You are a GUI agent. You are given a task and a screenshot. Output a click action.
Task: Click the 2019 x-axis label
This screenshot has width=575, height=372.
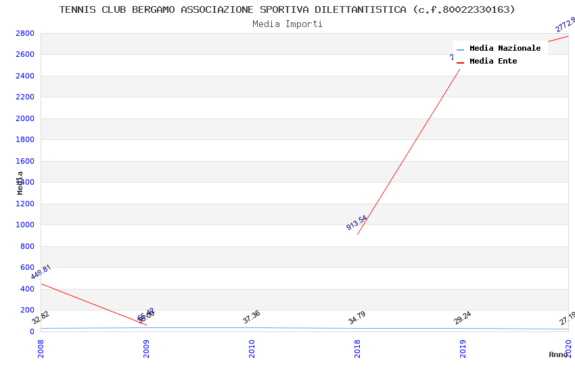[x=463, y=348]
